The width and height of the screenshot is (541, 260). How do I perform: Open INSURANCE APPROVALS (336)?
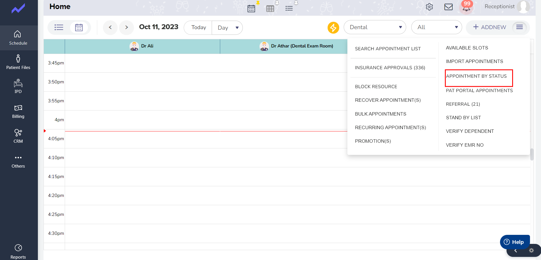click(390, 68)
